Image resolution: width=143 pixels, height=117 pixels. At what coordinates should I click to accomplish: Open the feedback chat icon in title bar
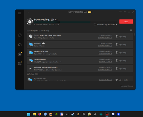120,12
